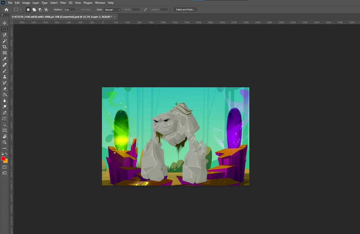
Task: Click the Height input field
Action: pos(164,10)
